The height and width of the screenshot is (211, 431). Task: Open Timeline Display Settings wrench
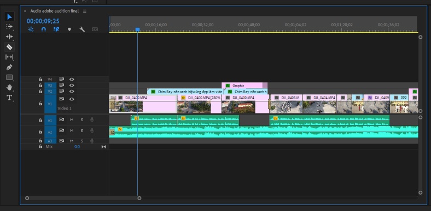pyautogui.click(x=82, y=29)
